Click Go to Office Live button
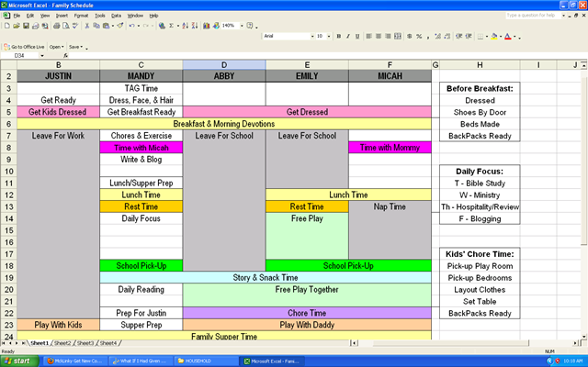The image size is (588, 367). 25,47
